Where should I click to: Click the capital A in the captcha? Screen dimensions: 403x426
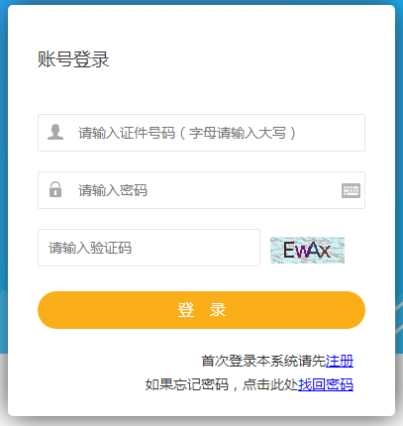coord(313,250)
